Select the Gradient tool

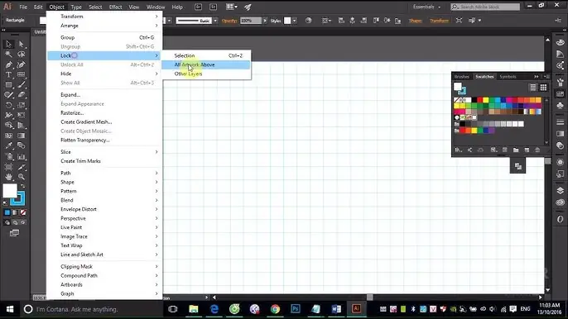[x=22, y=136]
